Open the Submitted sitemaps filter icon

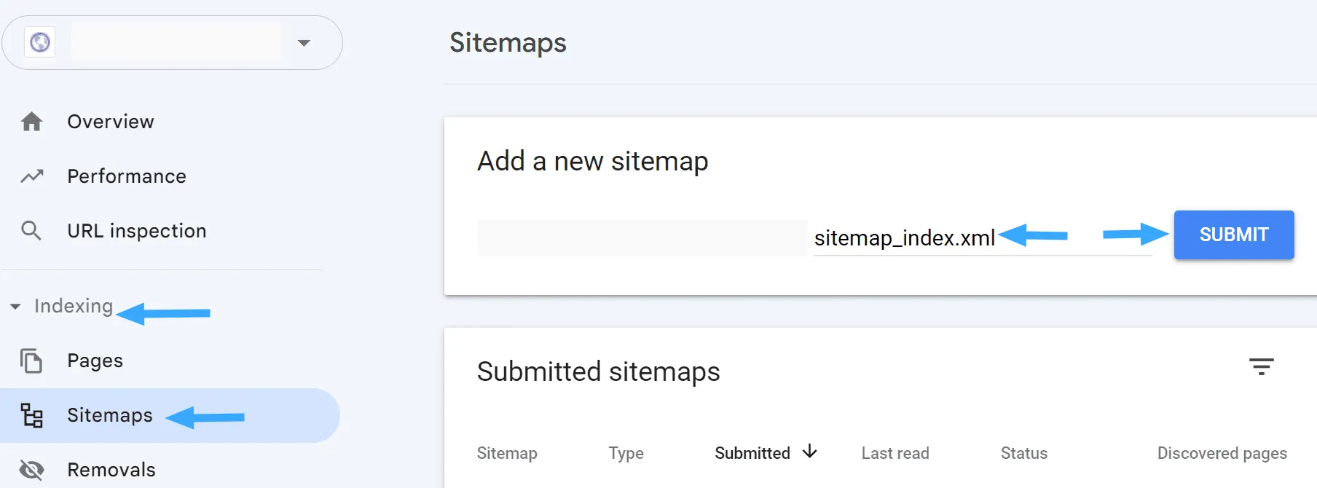[1262, 366]
